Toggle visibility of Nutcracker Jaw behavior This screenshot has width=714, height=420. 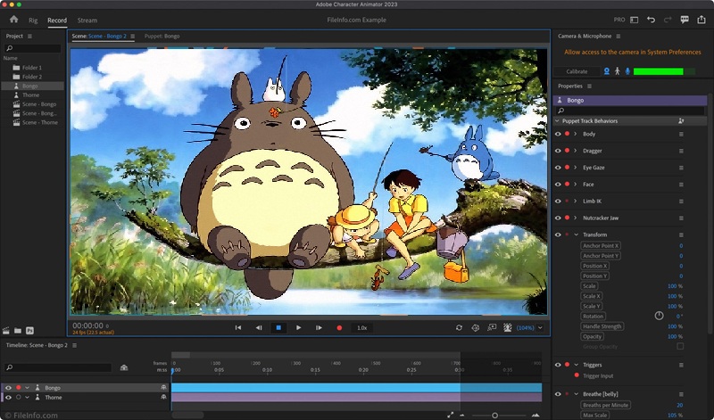[x=558, y=218]
